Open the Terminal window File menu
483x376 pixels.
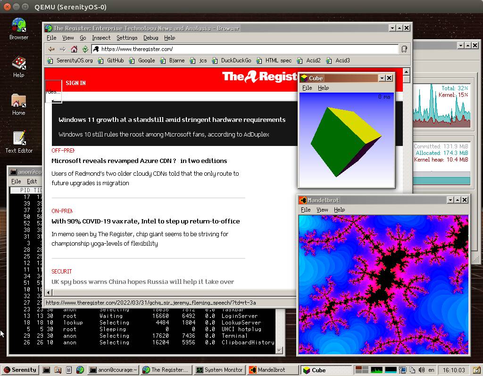[16, 181]
